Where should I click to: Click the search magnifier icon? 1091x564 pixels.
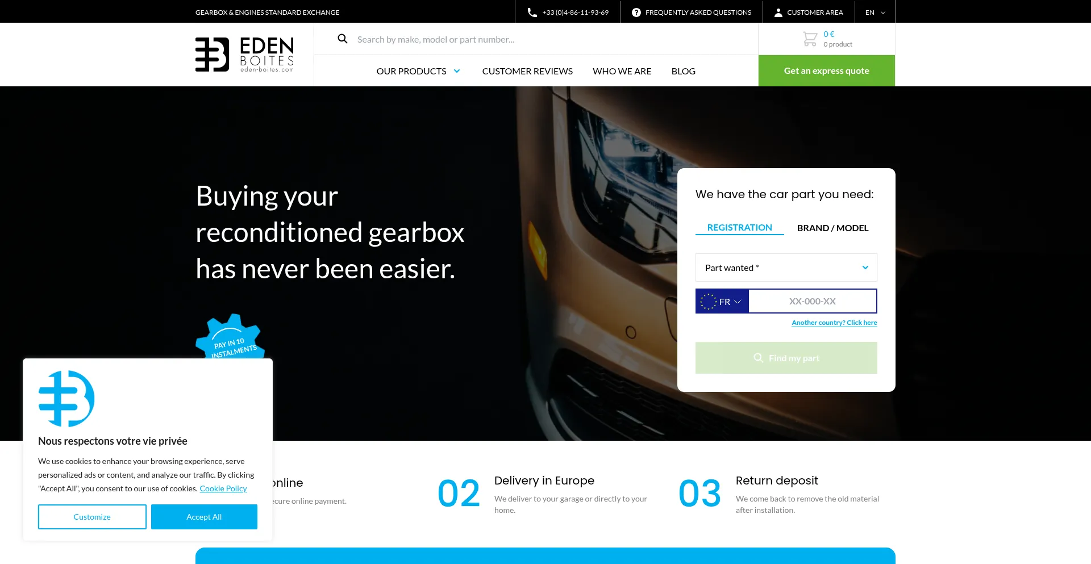[x=343, y=39]
